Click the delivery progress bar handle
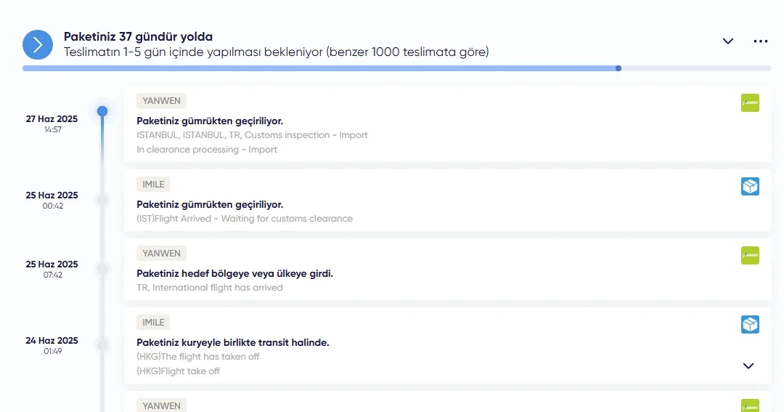Image resolution: width=784 pixels, height=412 pixels. tap(618, 68)
